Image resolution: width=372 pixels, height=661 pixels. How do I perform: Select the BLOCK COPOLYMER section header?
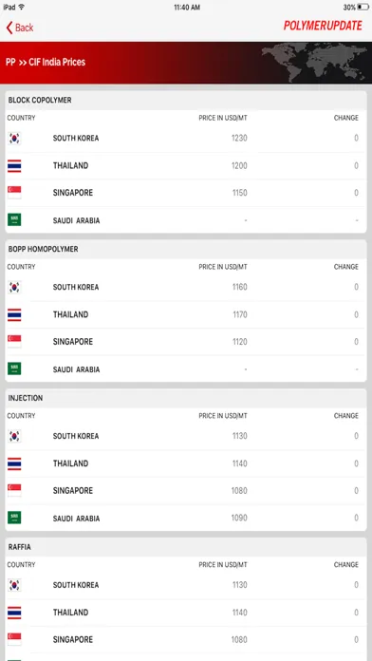tap(186, 101)
